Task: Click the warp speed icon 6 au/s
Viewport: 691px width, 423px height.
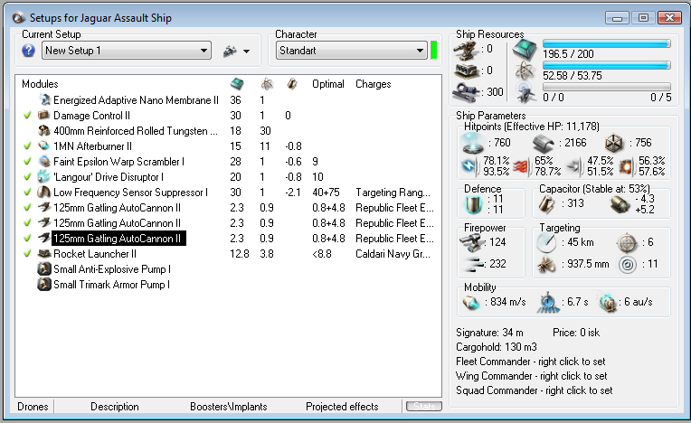Action: tap(608, 302)
